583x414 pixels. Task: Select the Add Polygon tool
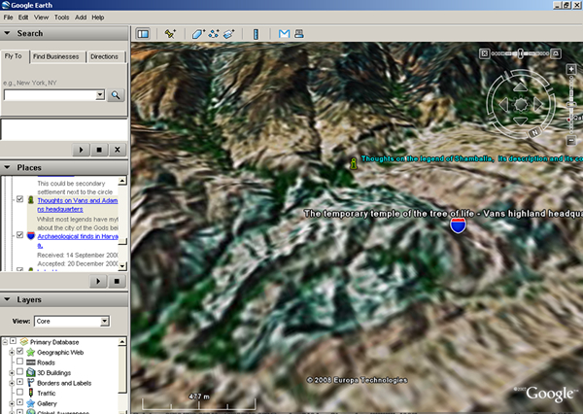tap(198, 34)
